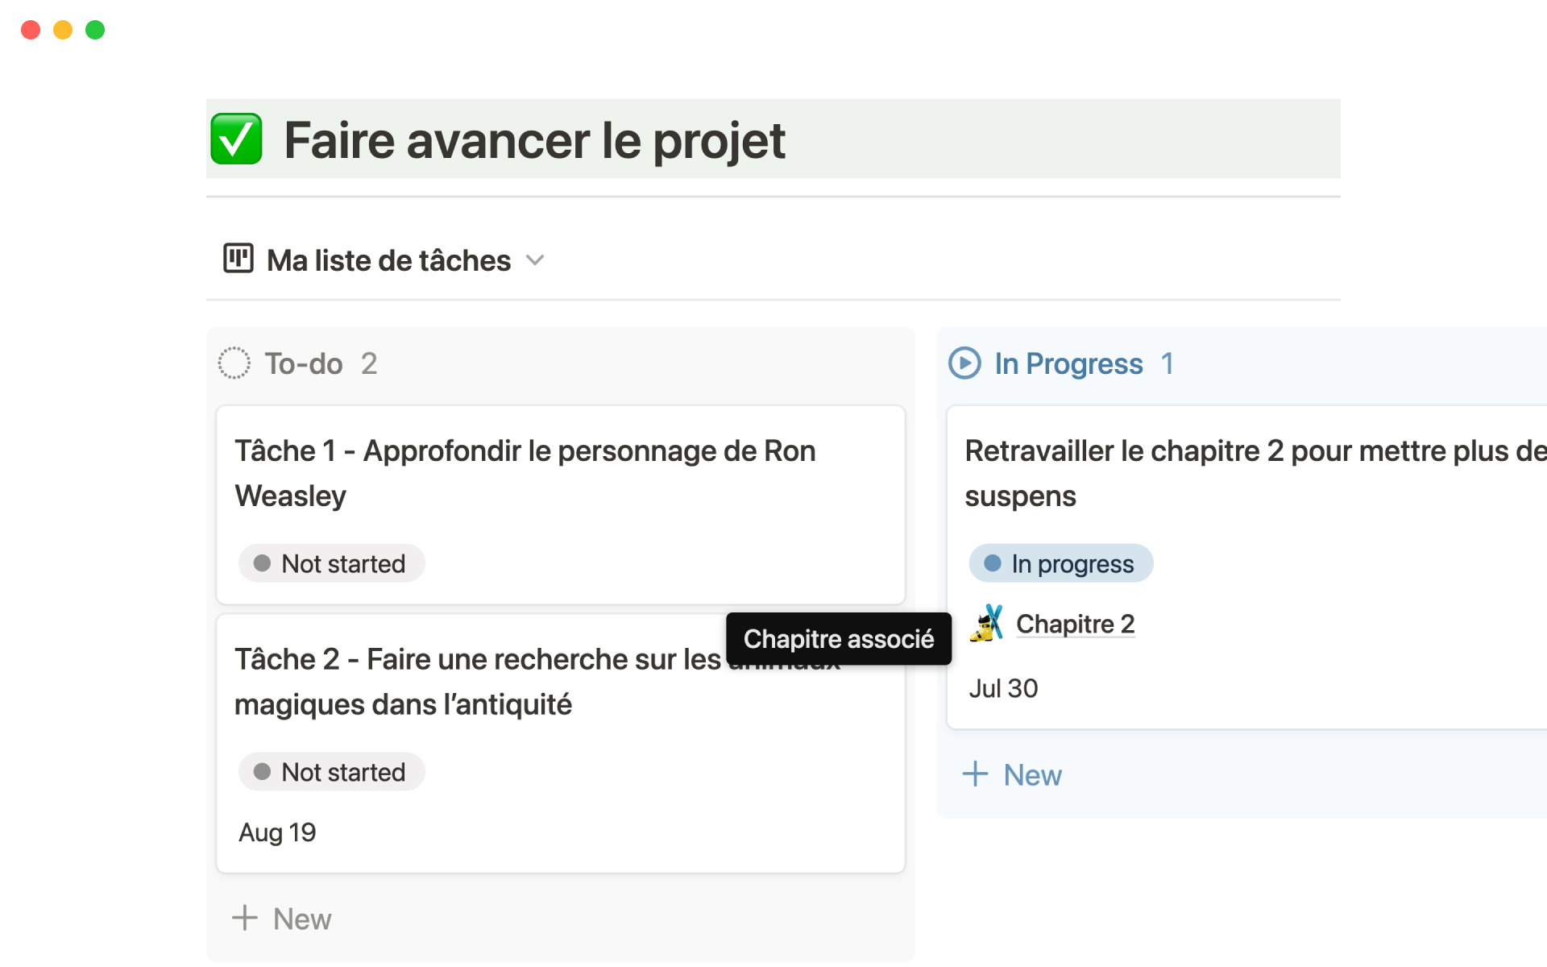Click the Aug 19 date on Tâche 2

(277, 832)
